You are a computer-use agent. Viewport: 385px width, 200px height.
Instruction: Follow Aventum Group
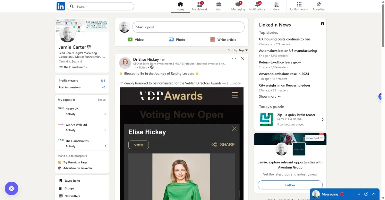coord(290,185)
